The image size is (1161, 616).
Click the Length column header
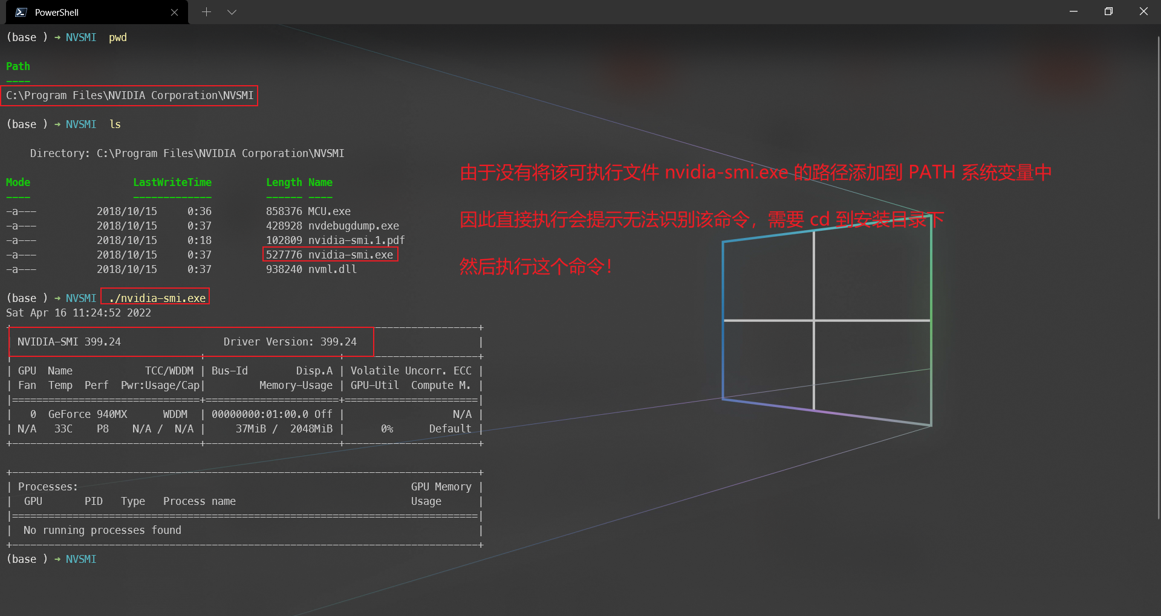[284, 182]
